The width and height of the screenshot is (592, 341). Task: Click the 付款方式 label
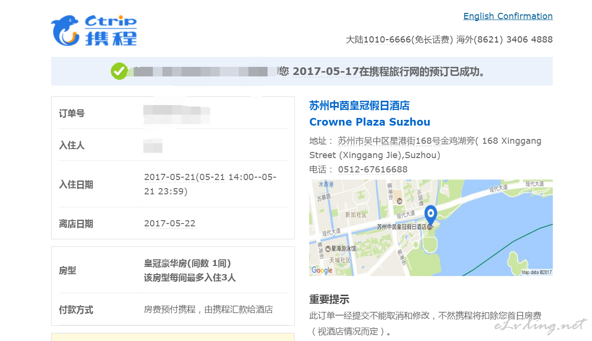click(x=76, y=310)
